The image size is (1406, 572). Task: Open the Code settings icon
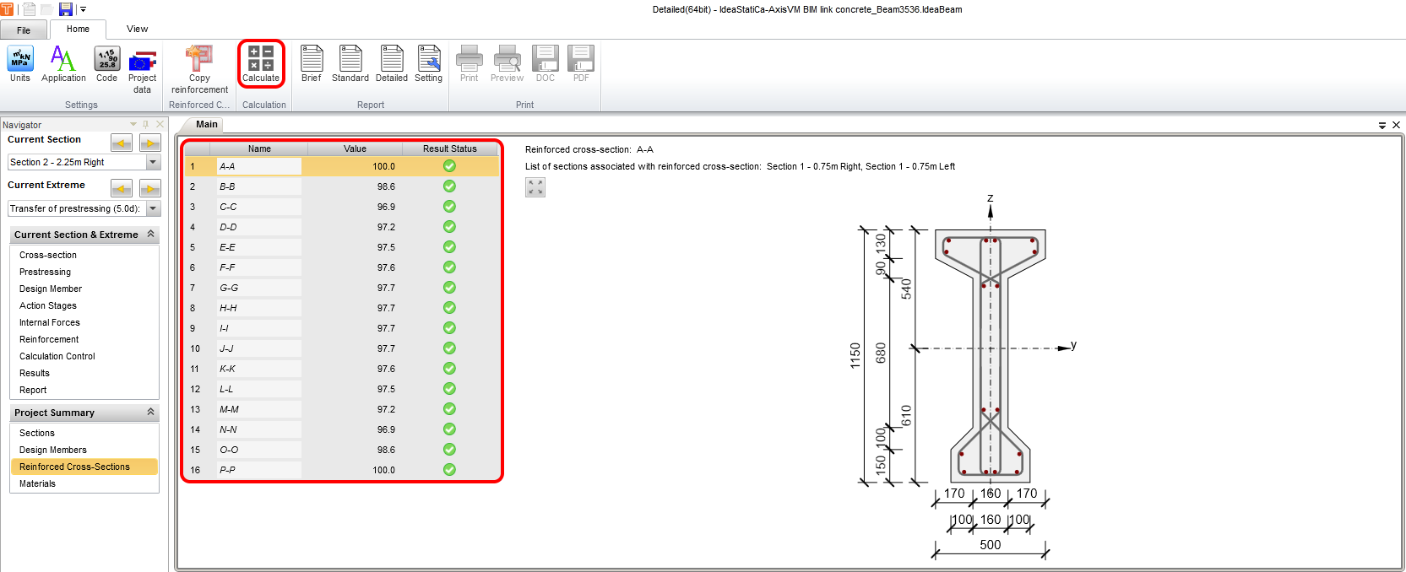click(x=107, y=63)
